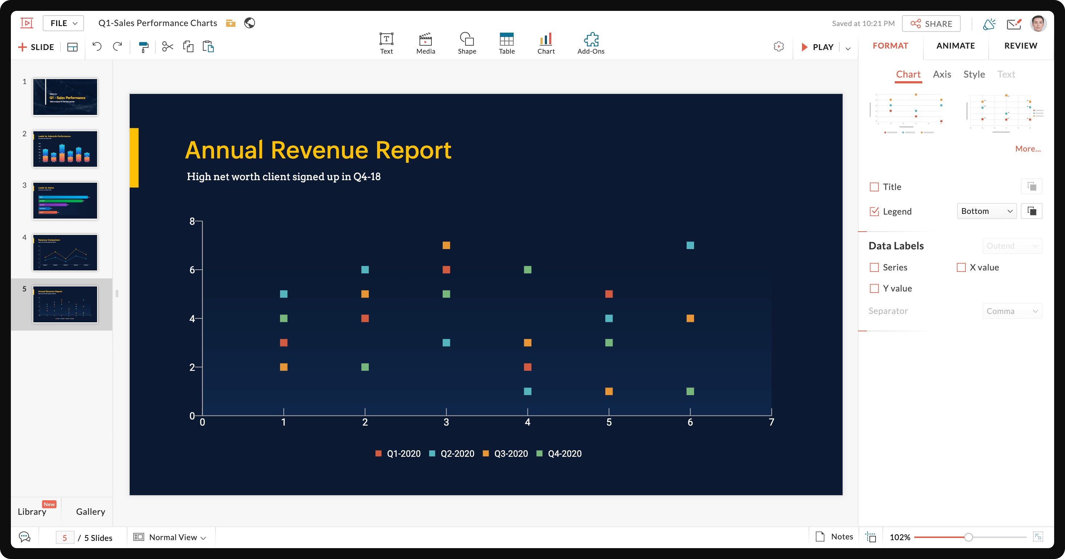This screenshot has width=1065, height=559.
Task: Expand the FILE menu dropdown
Action: [x=63, y=23]
